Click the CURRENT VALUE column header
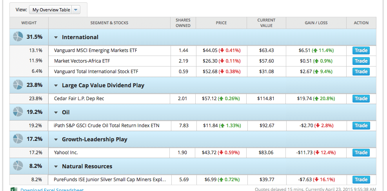The width and height of the screenshot is (387, 191). (x=266, y=23)
